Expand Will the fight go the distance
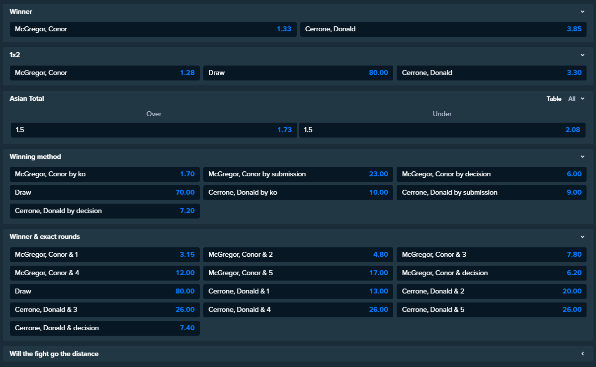This screenshot has height=367, width=596. 582,354
